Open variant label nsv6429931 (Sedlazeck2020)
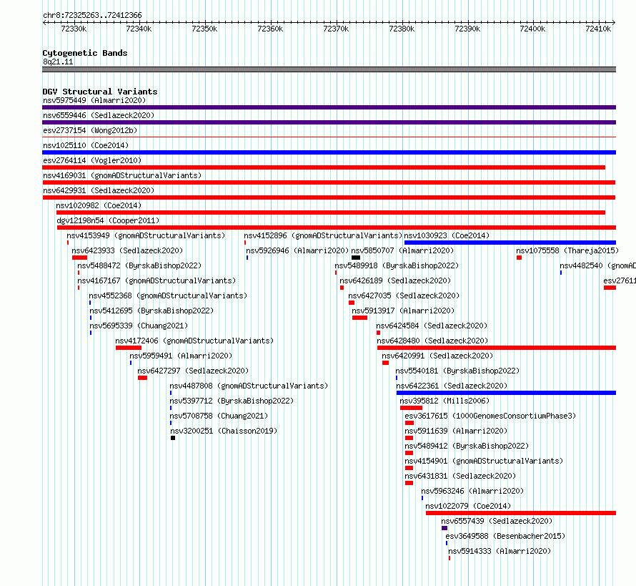 point(99,190)
